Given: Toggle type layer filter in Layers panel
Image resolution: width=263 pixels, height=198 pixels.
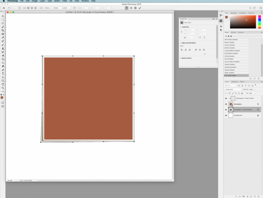Looking at the screenshot, I should tap(246, 86).
